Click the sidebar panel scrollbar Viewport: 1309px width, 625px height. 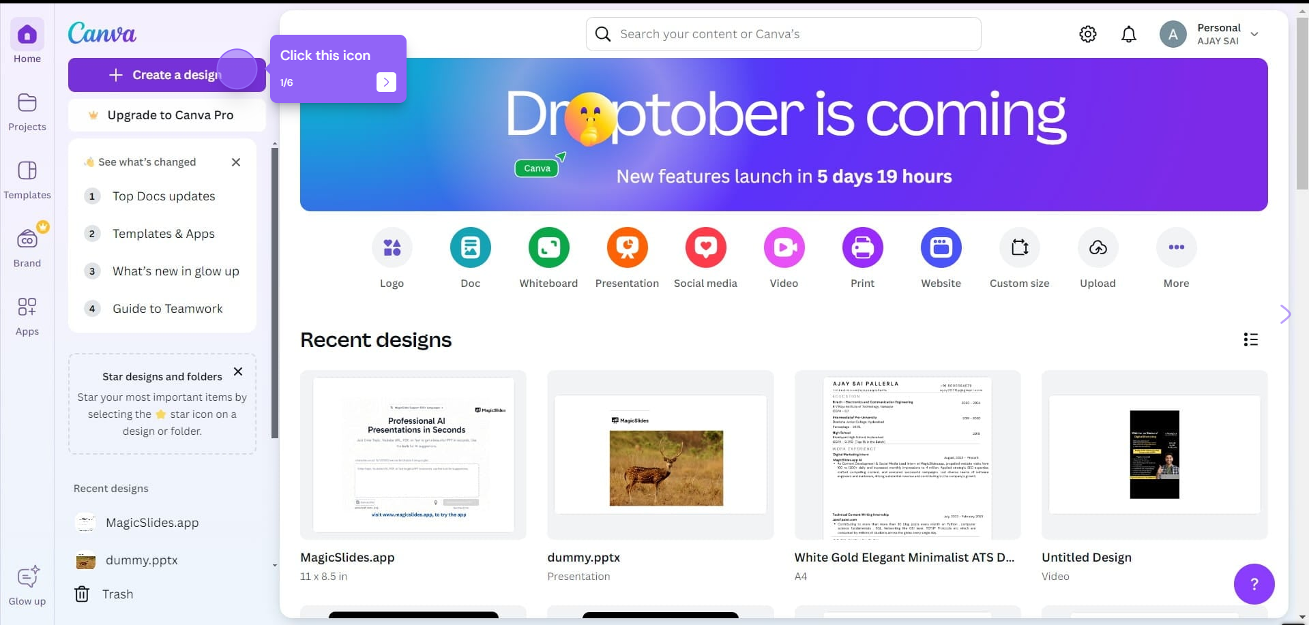click(275, 293)
